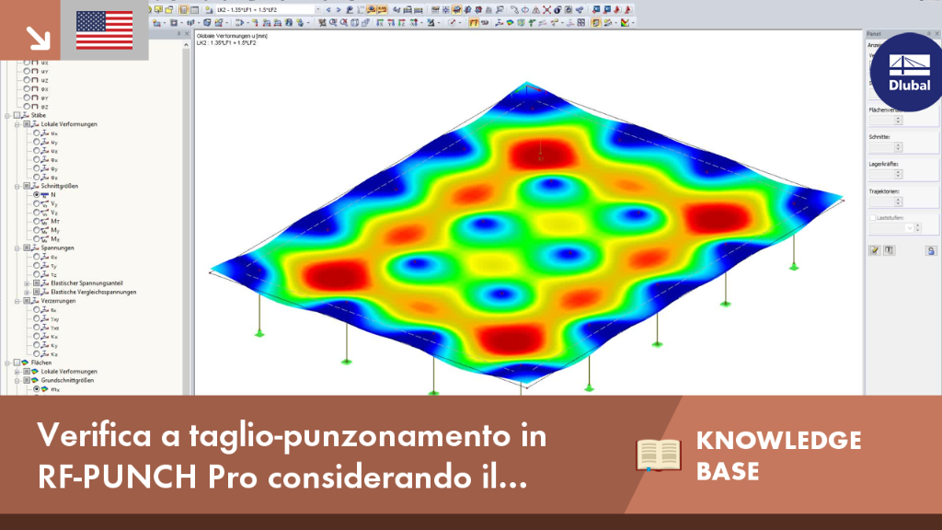Go to the next load case arrow
942x530 pixels.
point(339,9)
